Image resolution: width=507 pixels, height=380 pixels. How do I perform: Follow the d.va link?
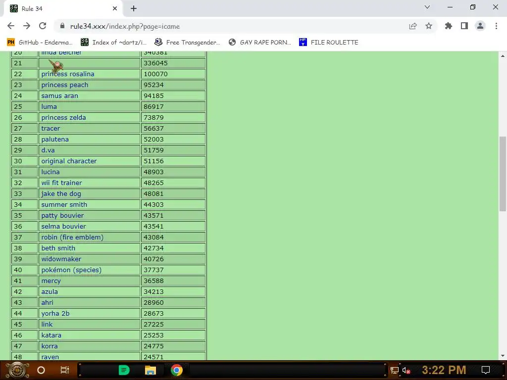48,150
